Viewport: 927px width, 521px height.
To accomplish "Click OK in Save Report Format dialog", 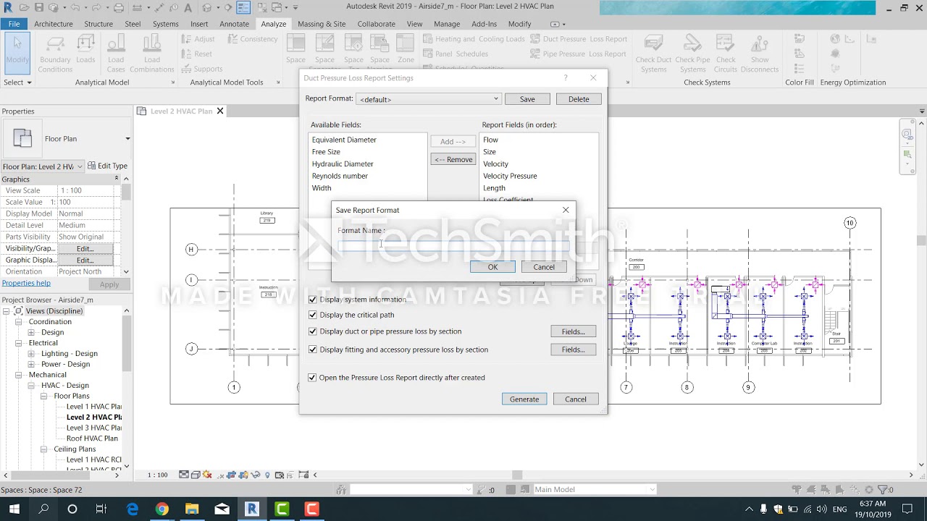I will coord(492,267).
